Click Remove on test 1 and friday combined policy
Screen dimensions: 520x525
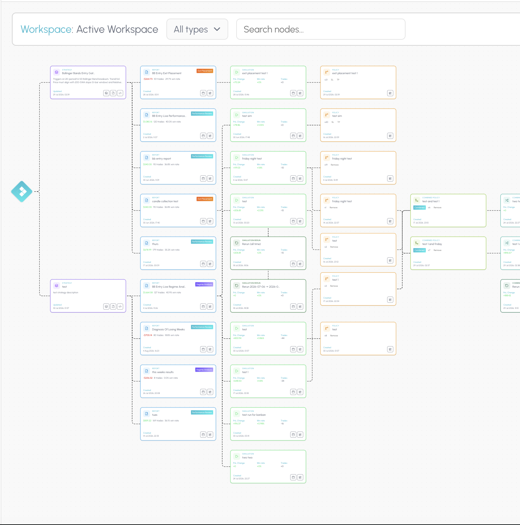(437, 250)
